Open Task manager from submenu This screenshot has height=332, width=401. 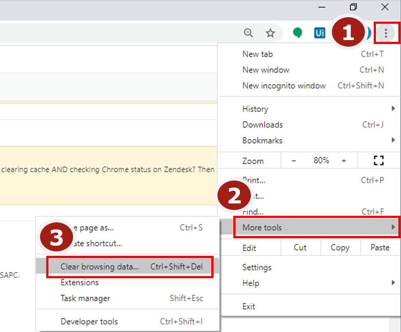[x=85, y=298]
